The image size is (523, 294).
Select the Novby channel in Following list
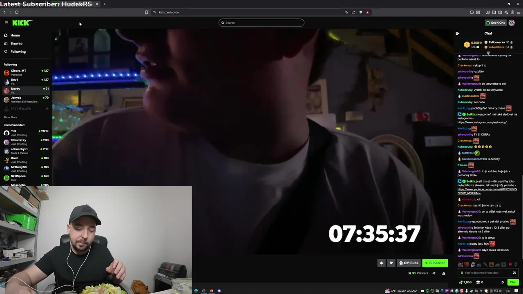(26, 91)
